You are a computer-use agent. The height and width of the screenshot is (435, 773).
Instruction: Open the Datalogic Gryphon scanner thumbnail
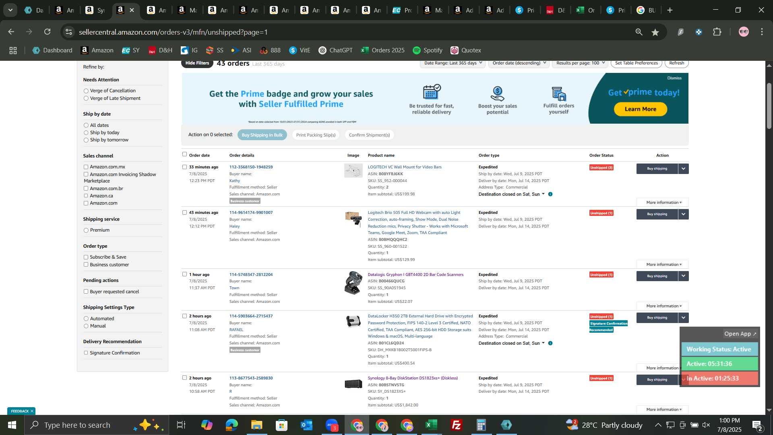coord(353,283)
